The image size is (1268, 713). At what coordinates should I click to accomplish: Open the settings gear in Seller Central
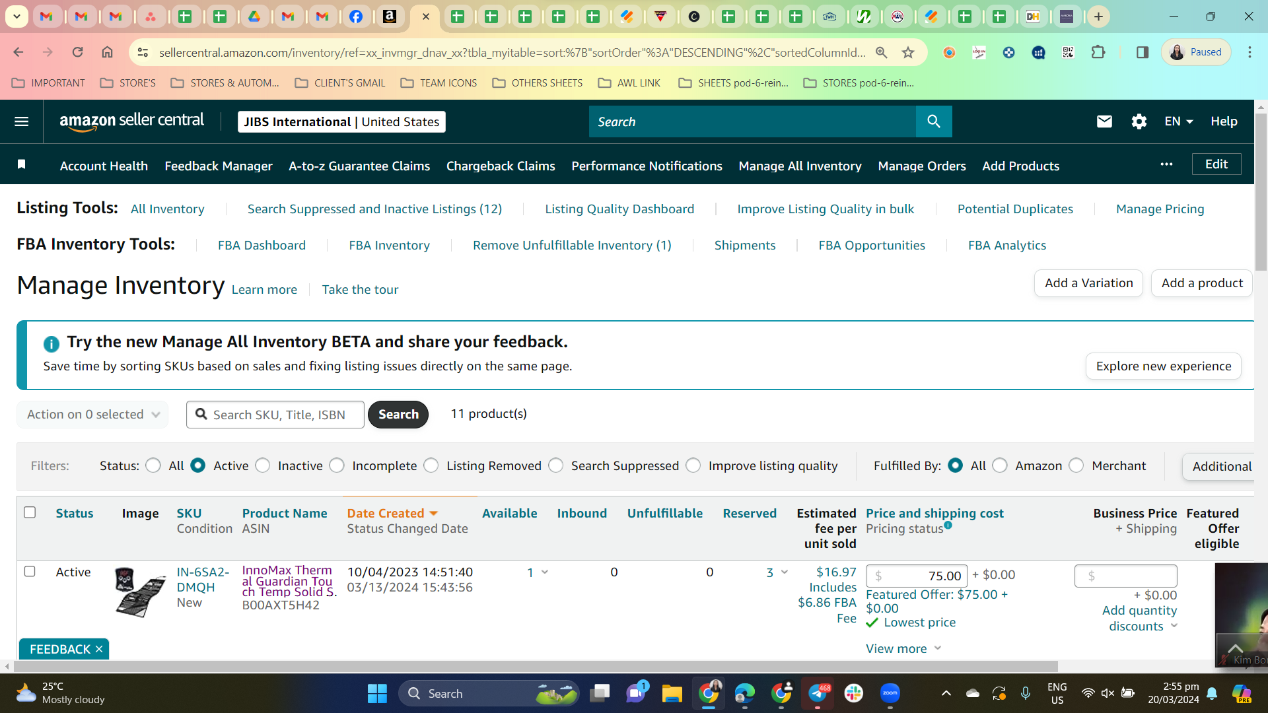tap(1139, 121)
